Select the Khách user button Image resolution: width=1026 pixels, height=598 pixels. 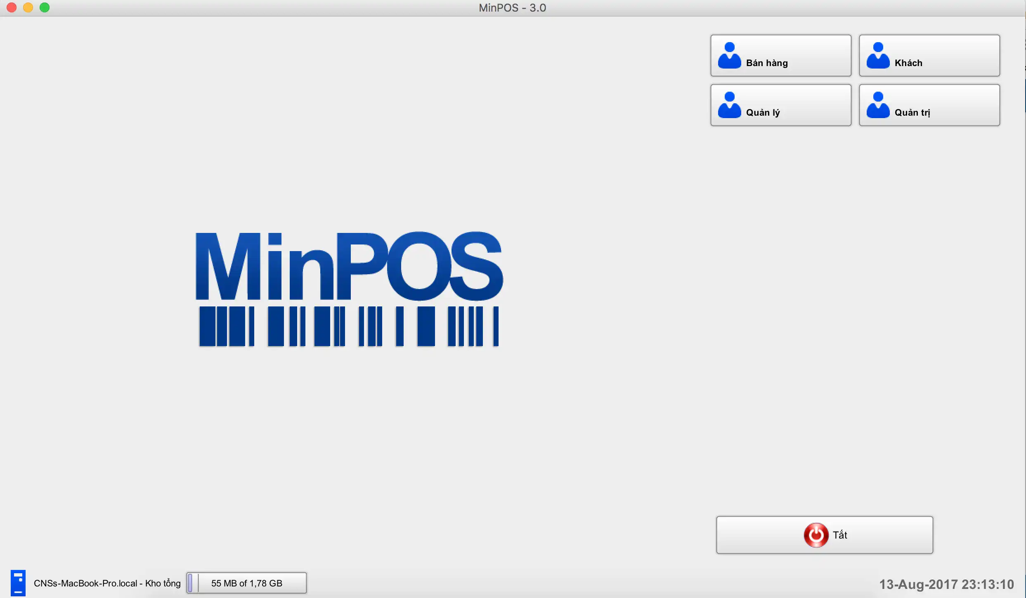point(929,55)
